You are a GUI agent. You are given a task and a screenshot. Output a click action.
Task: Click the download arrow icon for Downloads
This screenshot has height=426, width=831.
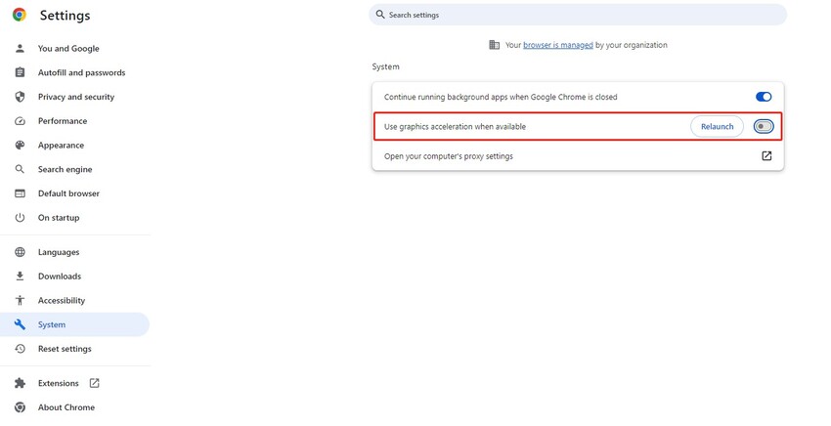click(20, 277)
